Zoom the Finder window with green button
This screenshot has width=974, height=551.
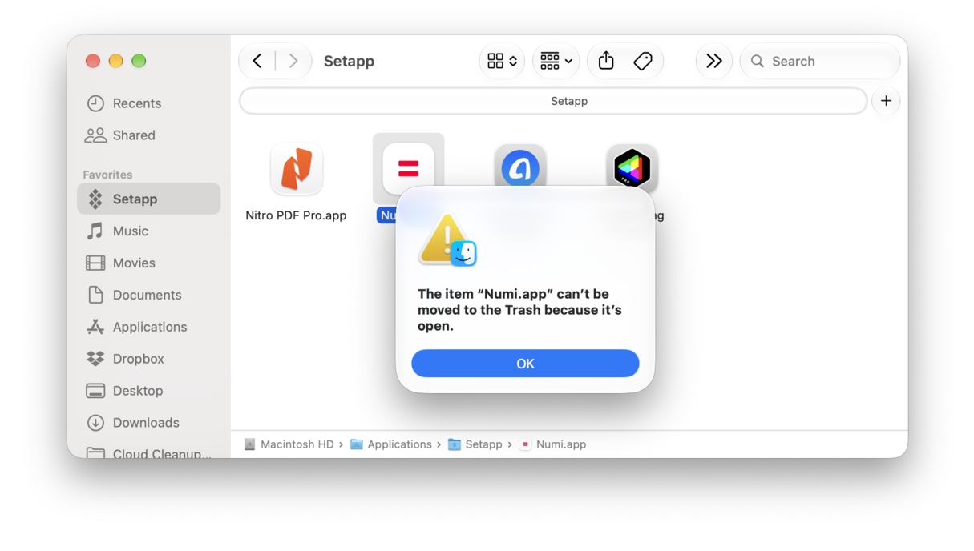(139, 61)
